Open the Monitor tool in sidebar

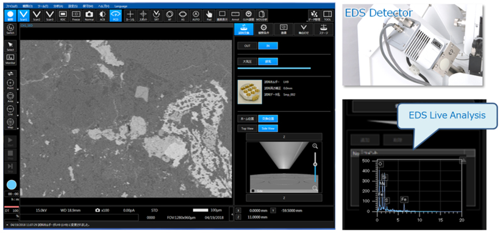pyautogui.click(x=10, y=59)
